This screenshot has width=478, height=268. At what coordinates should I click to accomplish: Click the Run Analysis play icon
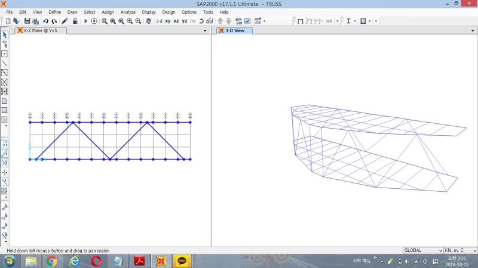tap(85, 21)
